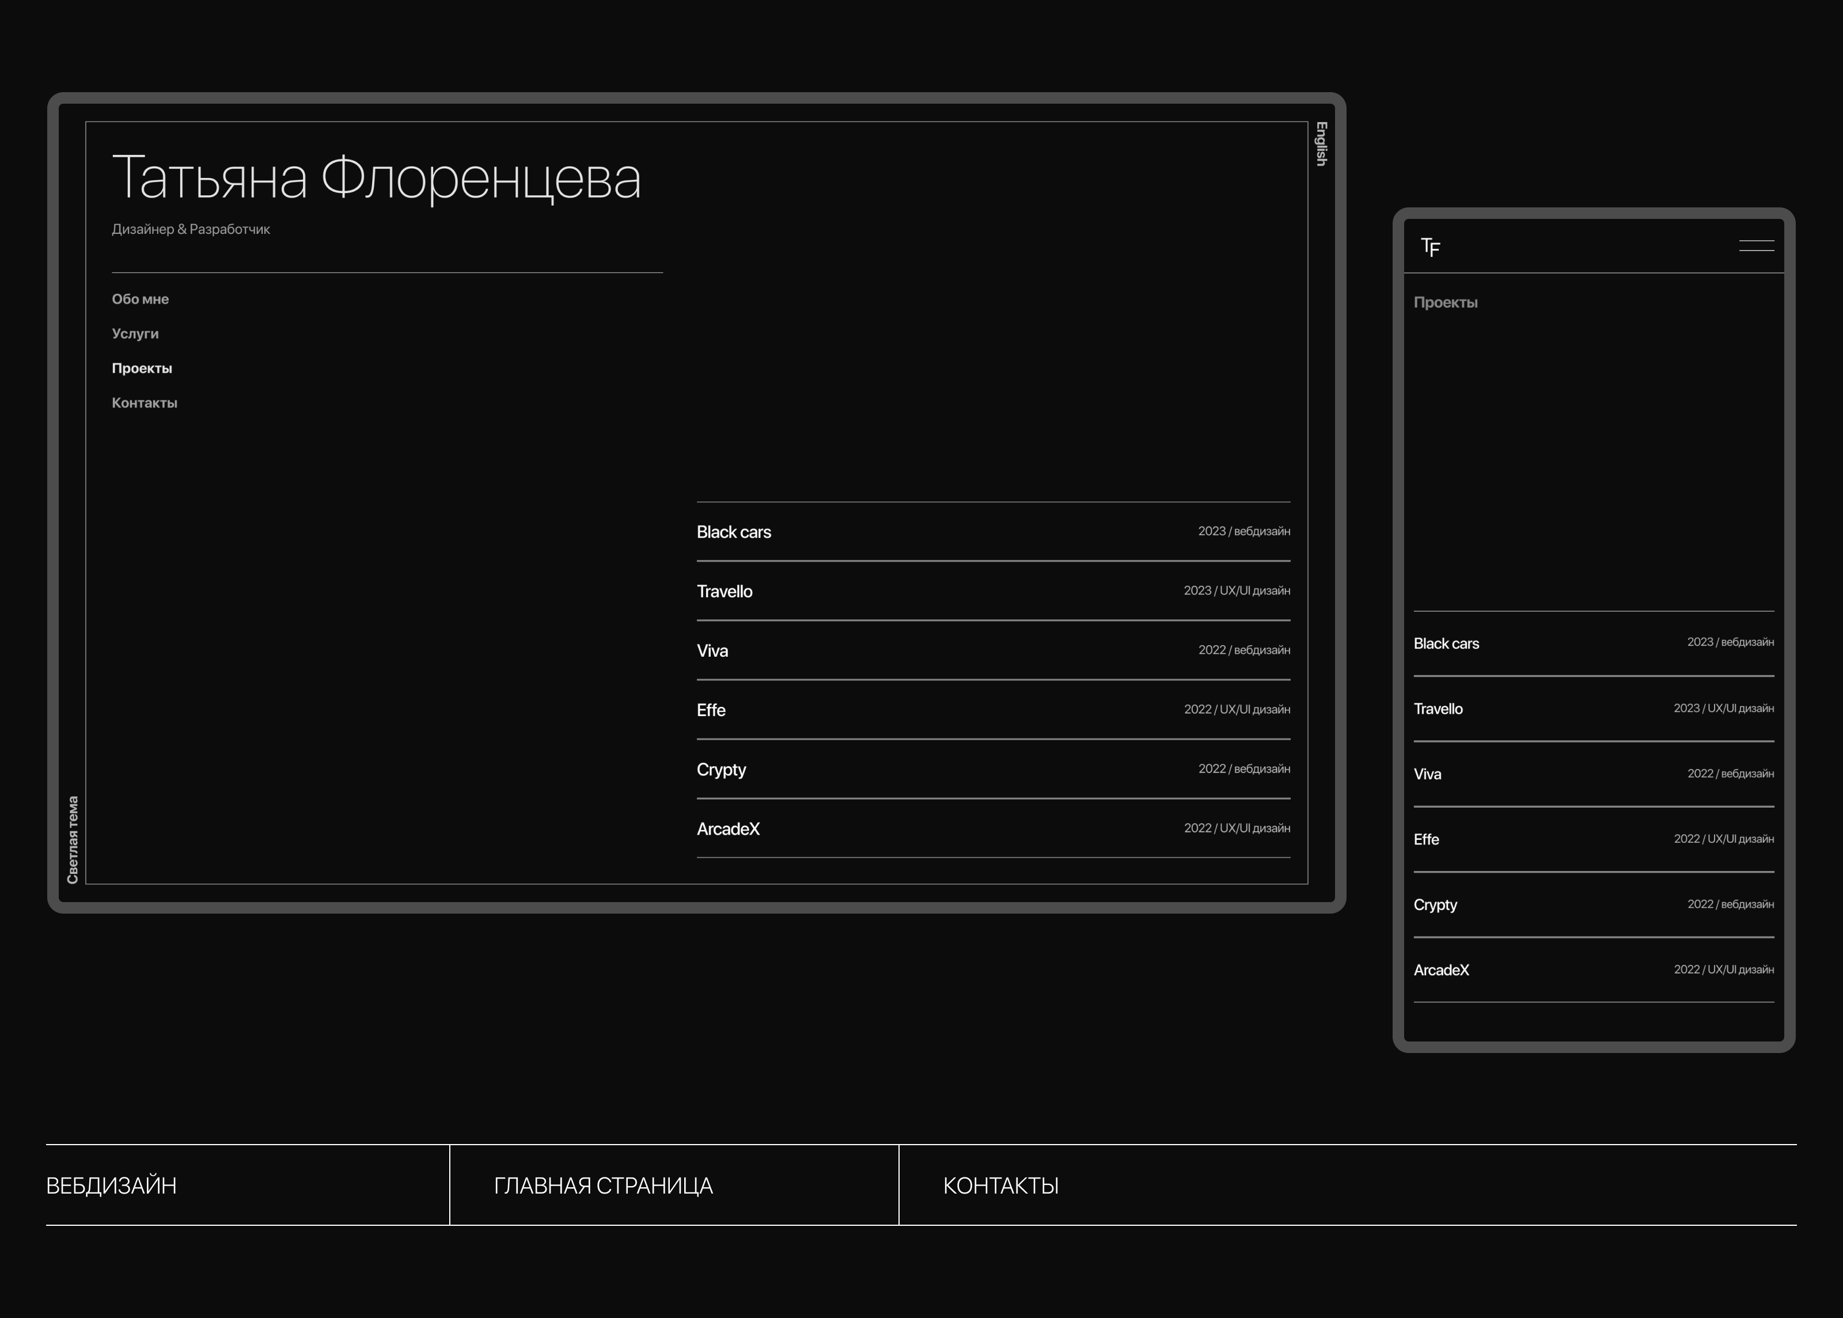The width and height of the screenshot is (1843, 1318).
Task: Click the ВЕБДИЗАЙН footer tab
Action: [111, 1186]
